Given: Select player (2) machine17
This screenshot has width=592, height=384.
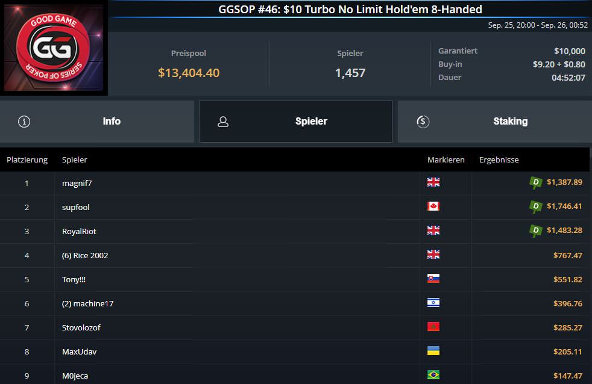Looking at the screenshot, I should tap(87, 304).
